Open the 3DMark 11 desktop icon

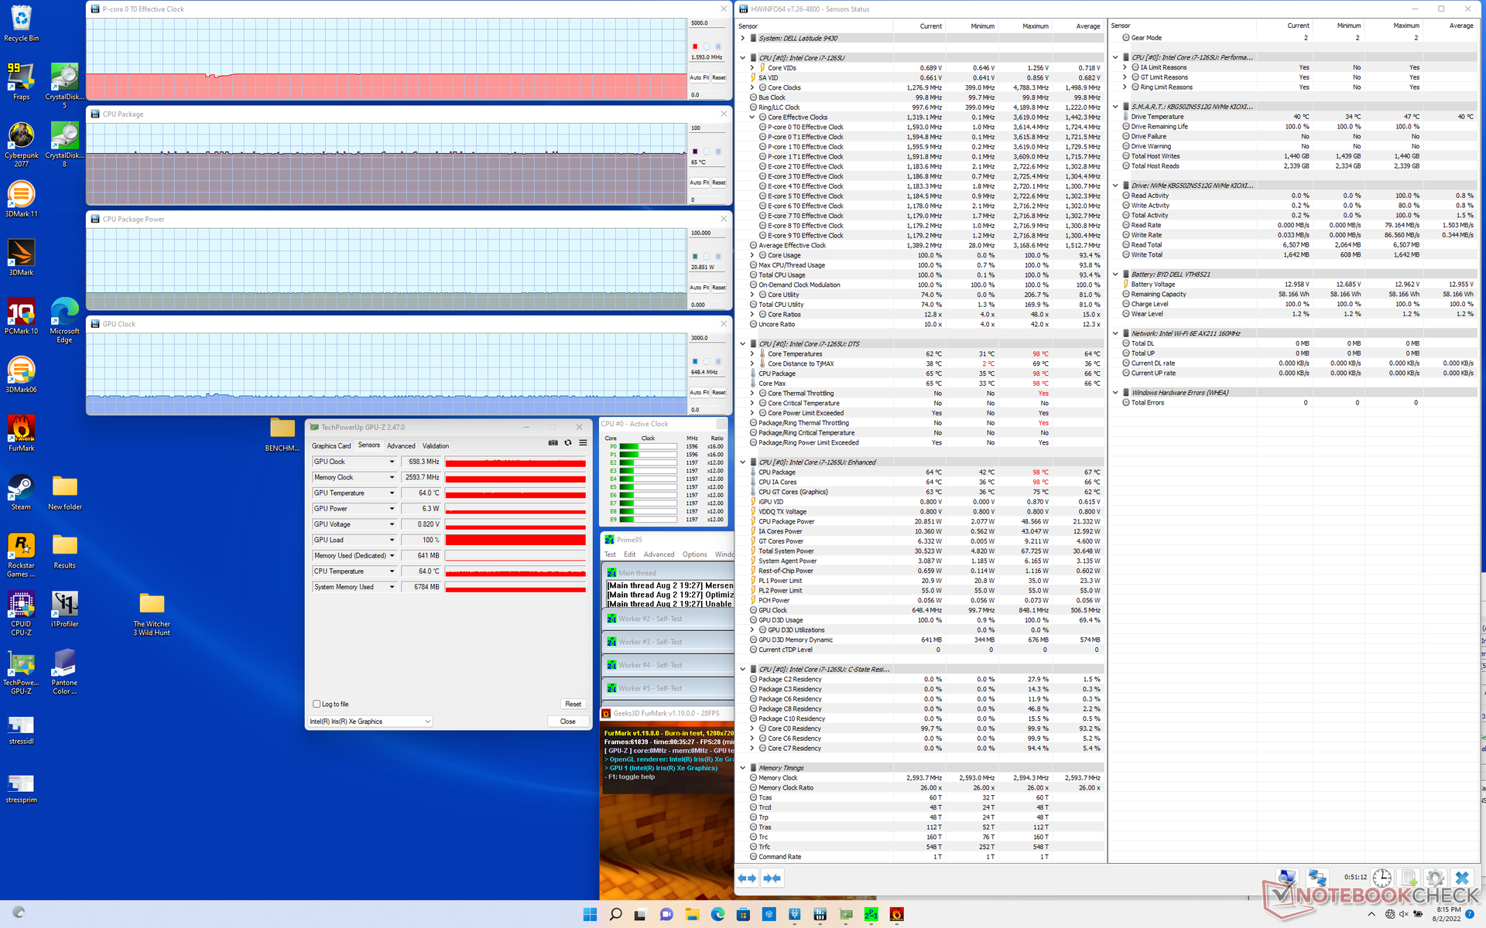pos(21,199)
